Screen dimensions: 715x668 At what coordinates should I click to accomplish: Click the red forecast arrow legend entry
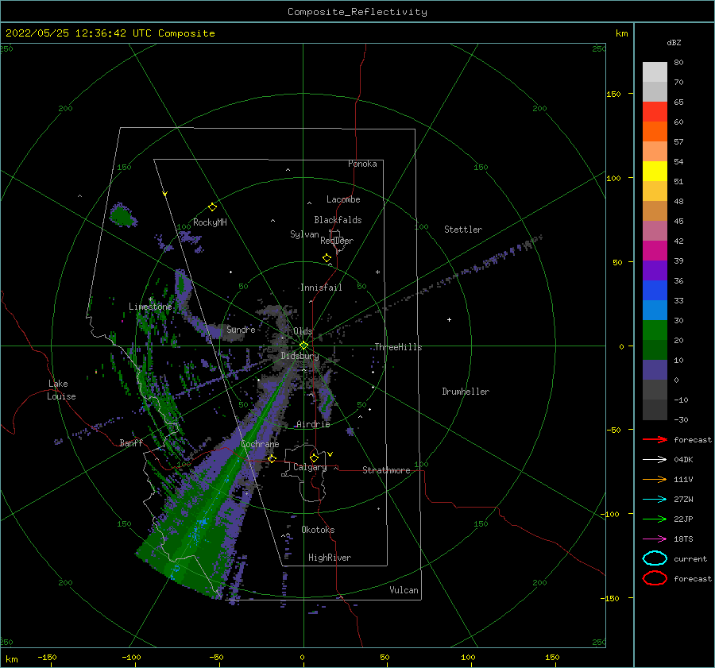(655, 439)
